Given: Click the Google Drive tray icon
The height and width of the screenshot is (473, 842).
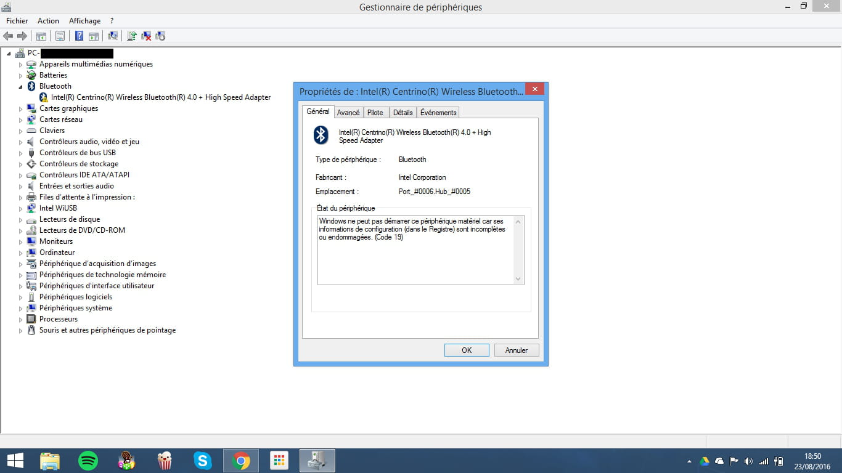Looking at the screenshot, I should point(704,461).
